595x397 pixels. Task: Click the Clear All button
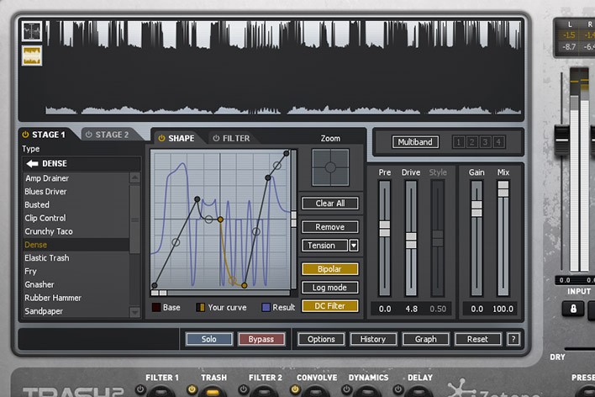click(329, 204)
